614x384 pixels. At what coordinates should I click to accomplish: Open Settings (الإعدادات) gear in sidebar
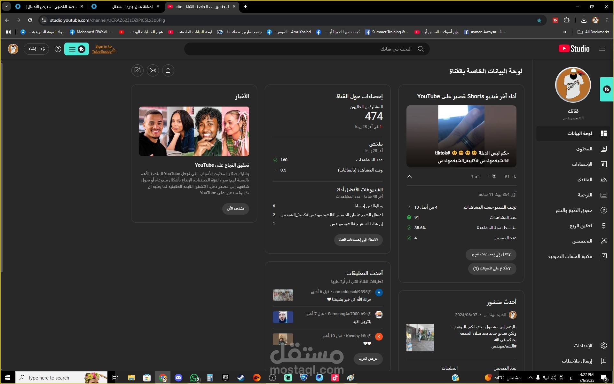[603, 346]
